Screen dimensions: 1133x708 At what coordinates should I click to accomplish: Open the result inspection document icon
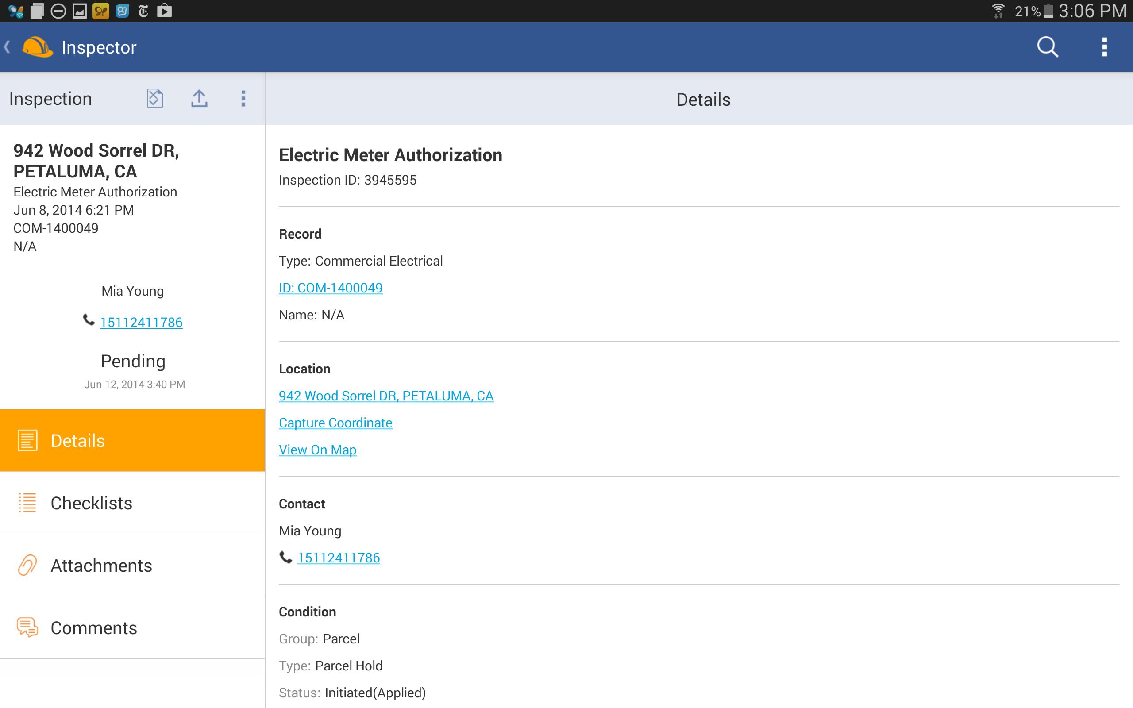[x=154, y=98]
